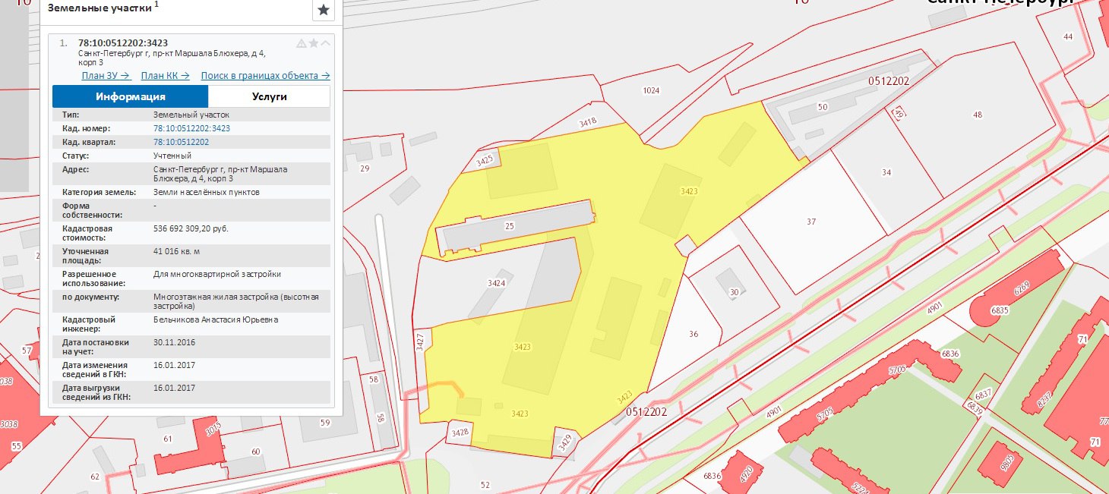
Task: Click red building 6835 on the map
Action: click(x=1000, y=311)
